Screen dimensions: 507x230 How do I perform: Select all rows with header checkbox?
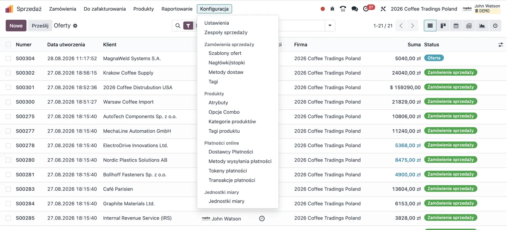coord(8,44)
